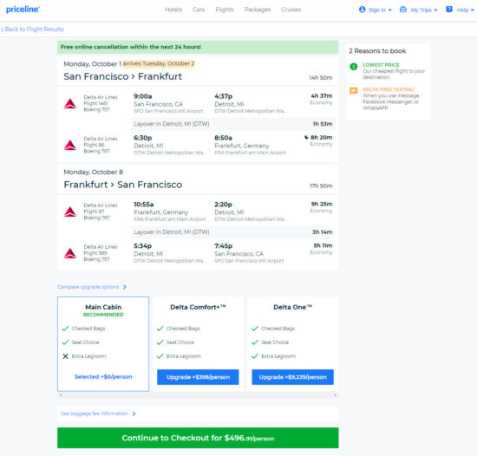Click the 8:50a Frankfurt arrival time
This screenshot has height=456, width=477.
click(x=223, y=138)
